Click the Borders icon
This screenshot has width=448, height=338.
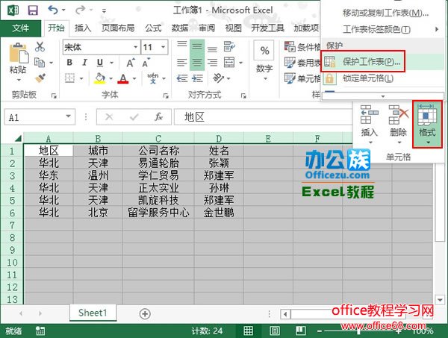point(69,78)
